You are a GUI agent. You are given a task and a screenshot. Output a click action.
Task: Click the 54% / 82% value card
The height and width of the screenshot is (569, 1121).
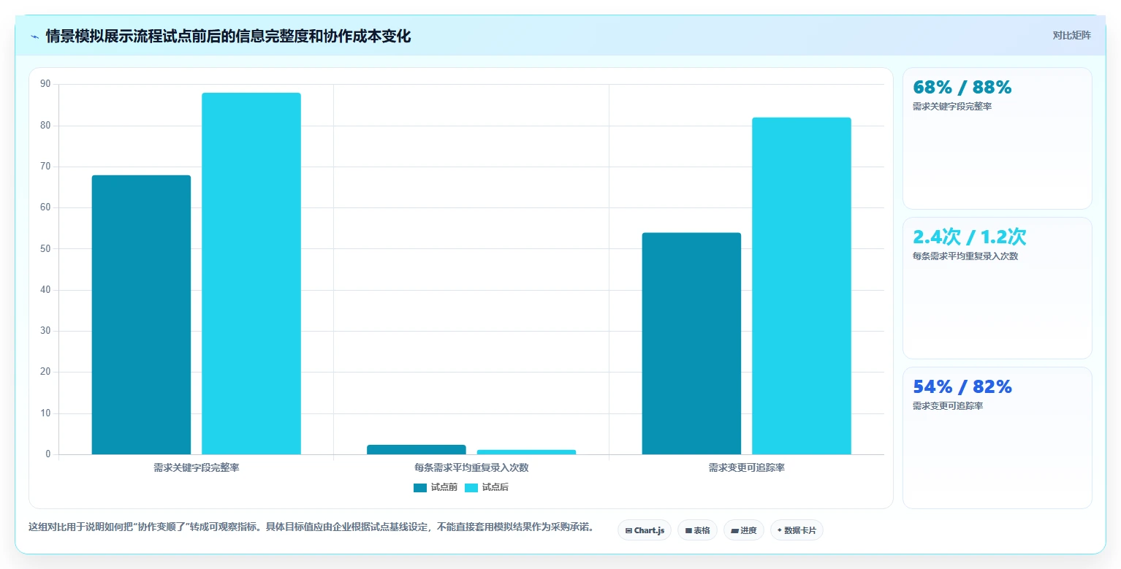coord(997,438)
